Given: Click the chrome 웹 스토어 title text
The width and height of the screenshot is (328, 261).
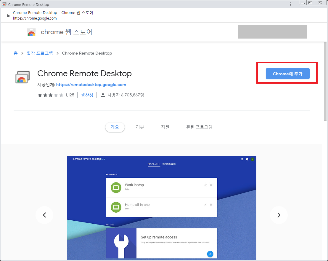Looking at the screenshot, I should (67, 32).
